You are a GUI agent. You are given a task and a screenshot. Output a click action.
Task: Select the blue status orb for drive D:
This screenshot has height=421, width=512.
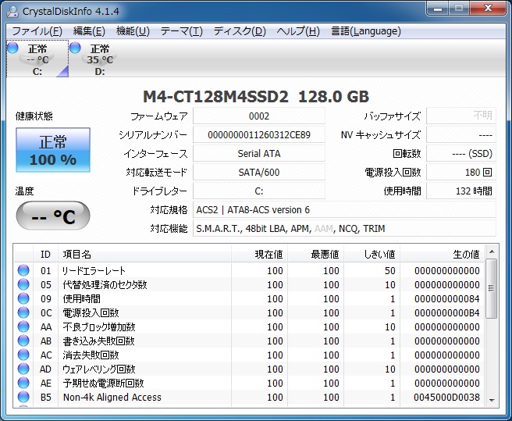(75, 48)
